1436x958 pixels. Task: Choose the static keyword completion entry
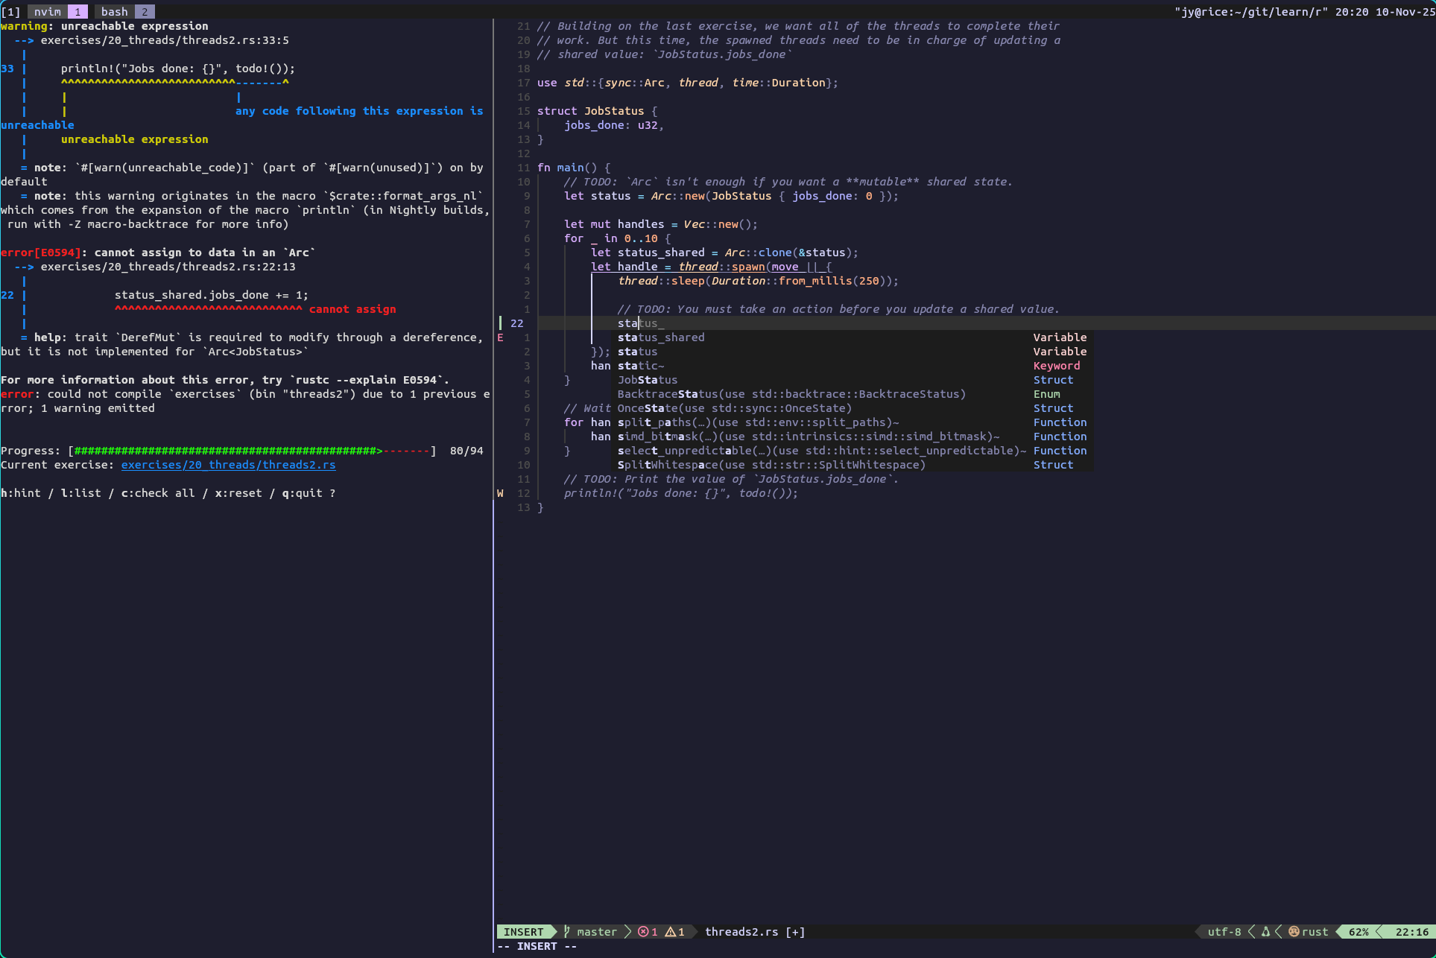[640, 366]
